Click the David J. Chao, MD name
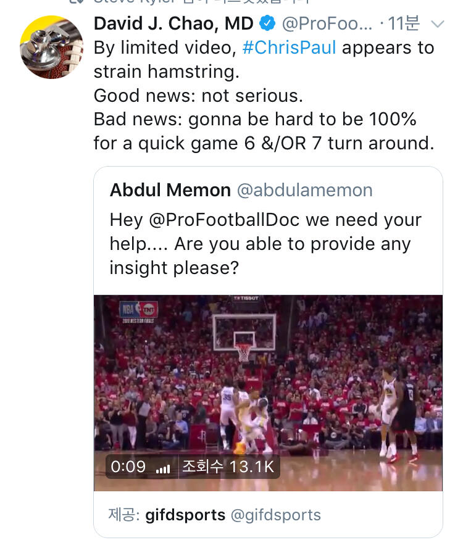This screenshot has width=463, height=553. click(x=173, y=23)
